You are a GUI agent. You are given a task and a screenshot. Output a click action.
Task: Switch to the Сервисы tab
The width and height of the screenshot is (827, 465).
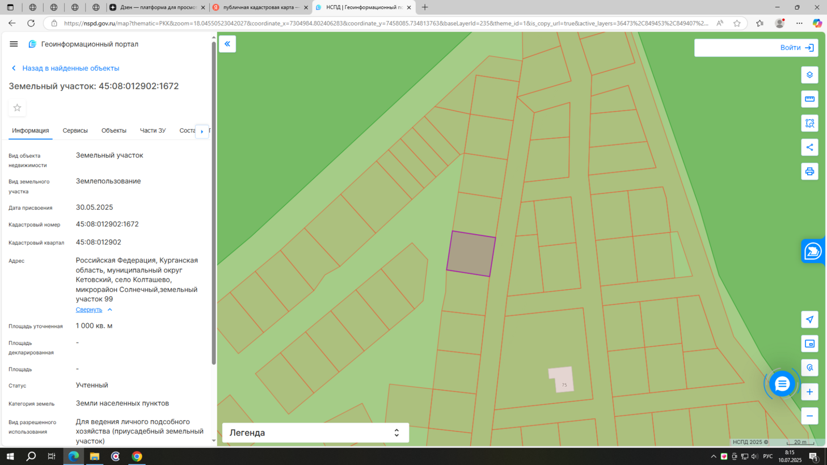[x=75, y=130]
